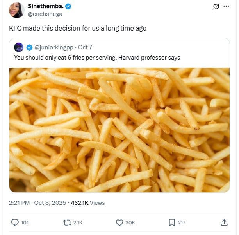
Task: Click the Oct 7 quoted tweet date
Action: (x=85, y=47)
